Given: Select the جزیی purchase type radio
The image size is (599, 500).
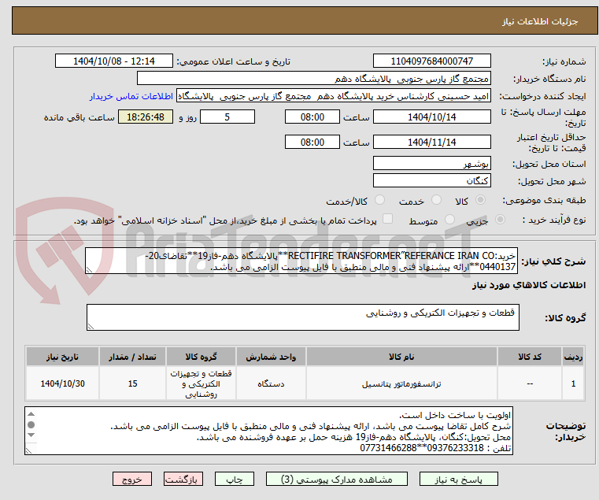Looking at the screenshot, I should point(500,220).
